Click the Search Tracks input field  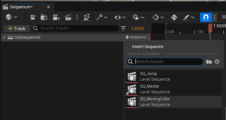tap(75, 28)
